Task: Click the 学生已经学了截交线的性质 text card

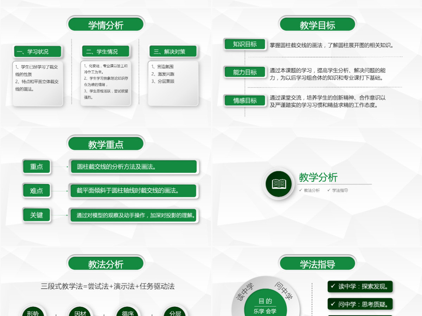Action: coord(38,84)
